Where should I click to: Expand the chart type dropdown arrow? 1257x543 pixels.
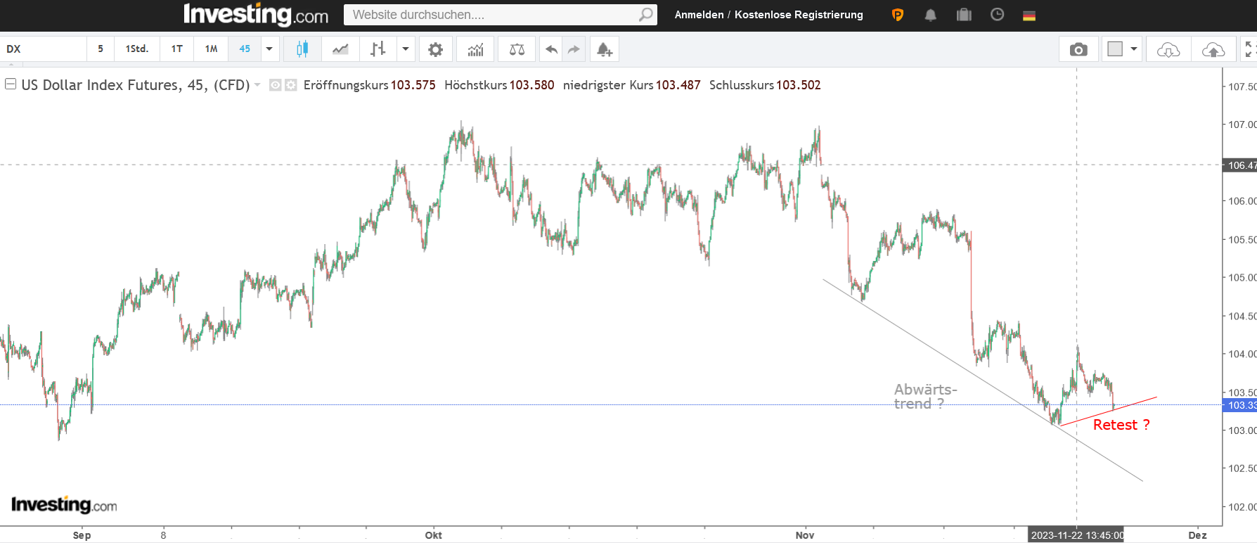[406, 49]
